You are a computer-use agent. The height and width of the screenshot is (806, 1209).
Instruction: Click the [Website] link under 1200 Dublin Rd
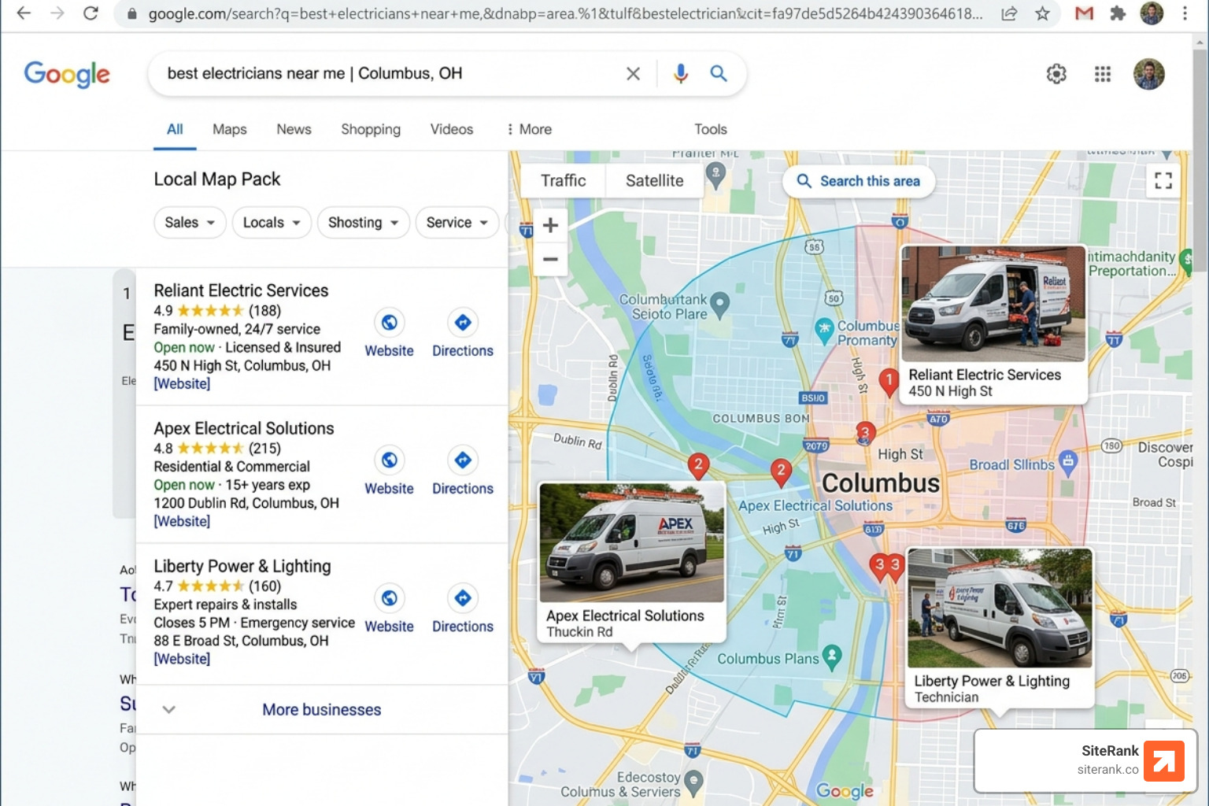pos(182,522)
